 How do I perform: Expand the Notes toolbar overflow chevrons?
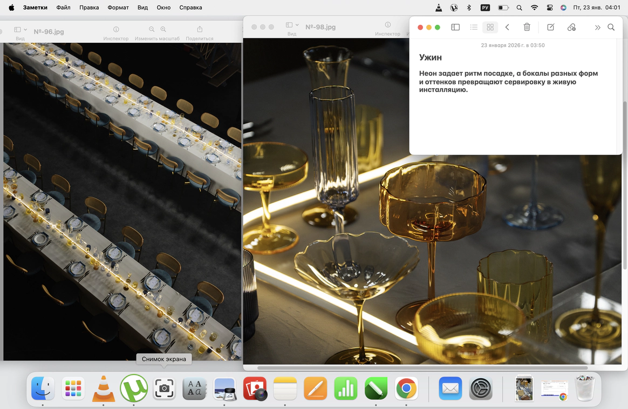[597, 28]
